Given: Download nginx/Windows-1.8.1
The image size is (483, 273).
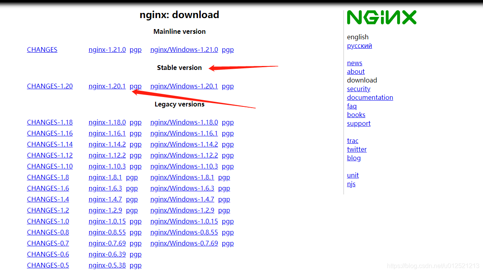Looking at the screenshot, I should (182, 178).
